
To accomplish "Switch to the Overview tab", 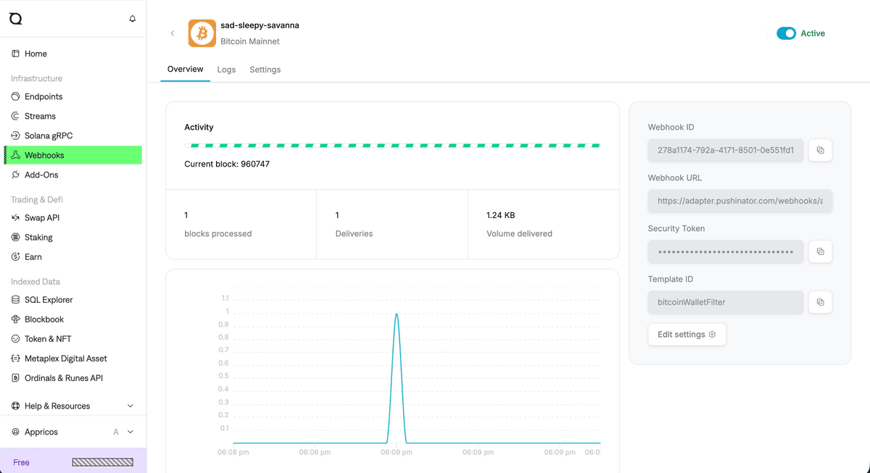I will coord(185,70).
